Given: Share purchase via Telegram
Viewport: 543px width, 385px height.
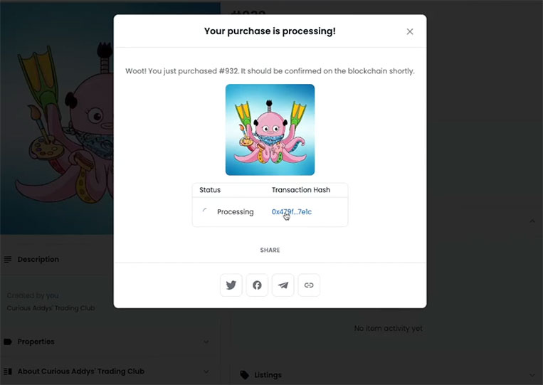Looking at the screenshot, I should pos(283,285).
